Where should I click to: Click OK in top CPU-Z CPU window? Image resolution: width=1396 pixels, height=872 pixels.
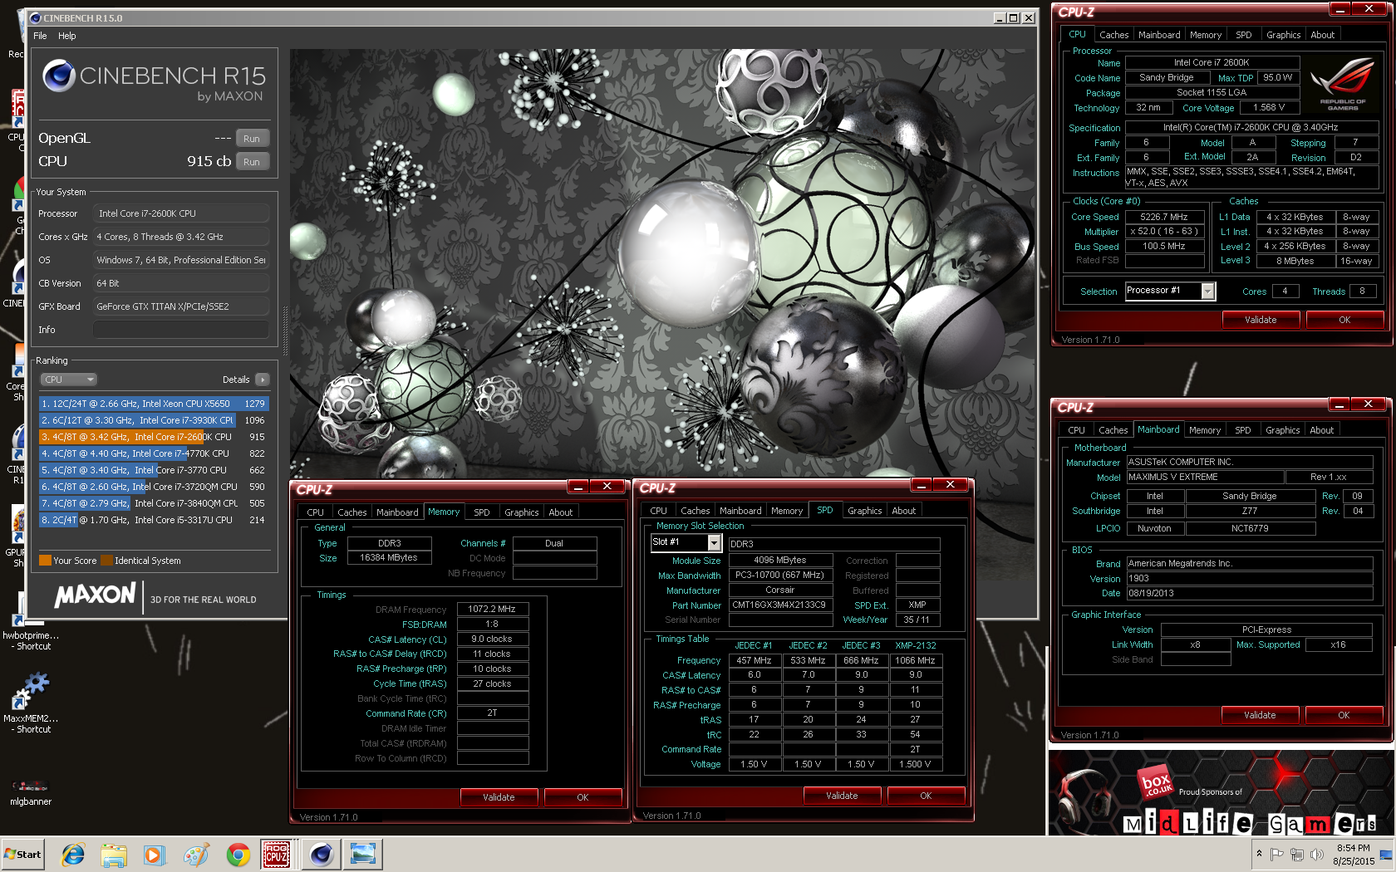pyautogui.click(x=1344, y=320)
